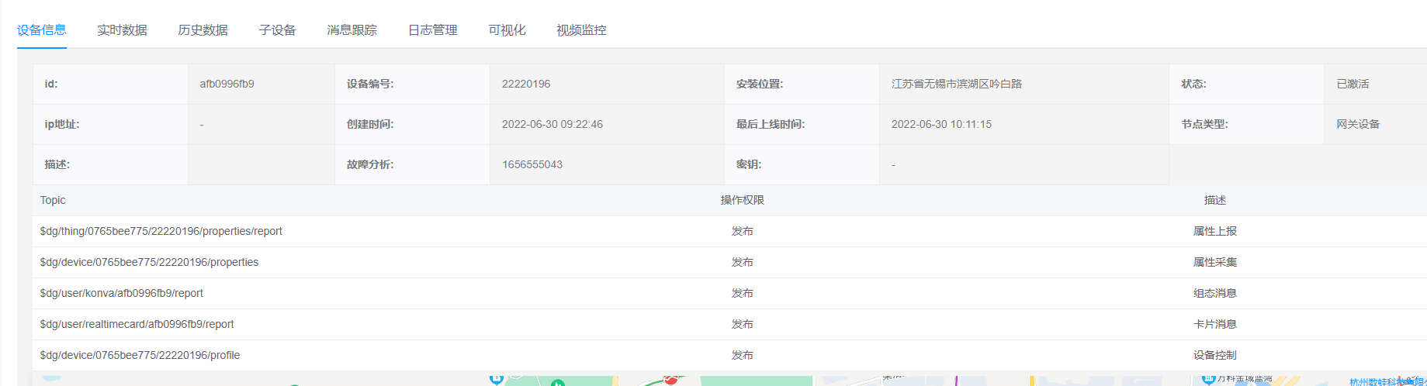Click 发布 in the konva report row
This screenshot has height=386, width=1427.
coord(743,293)
